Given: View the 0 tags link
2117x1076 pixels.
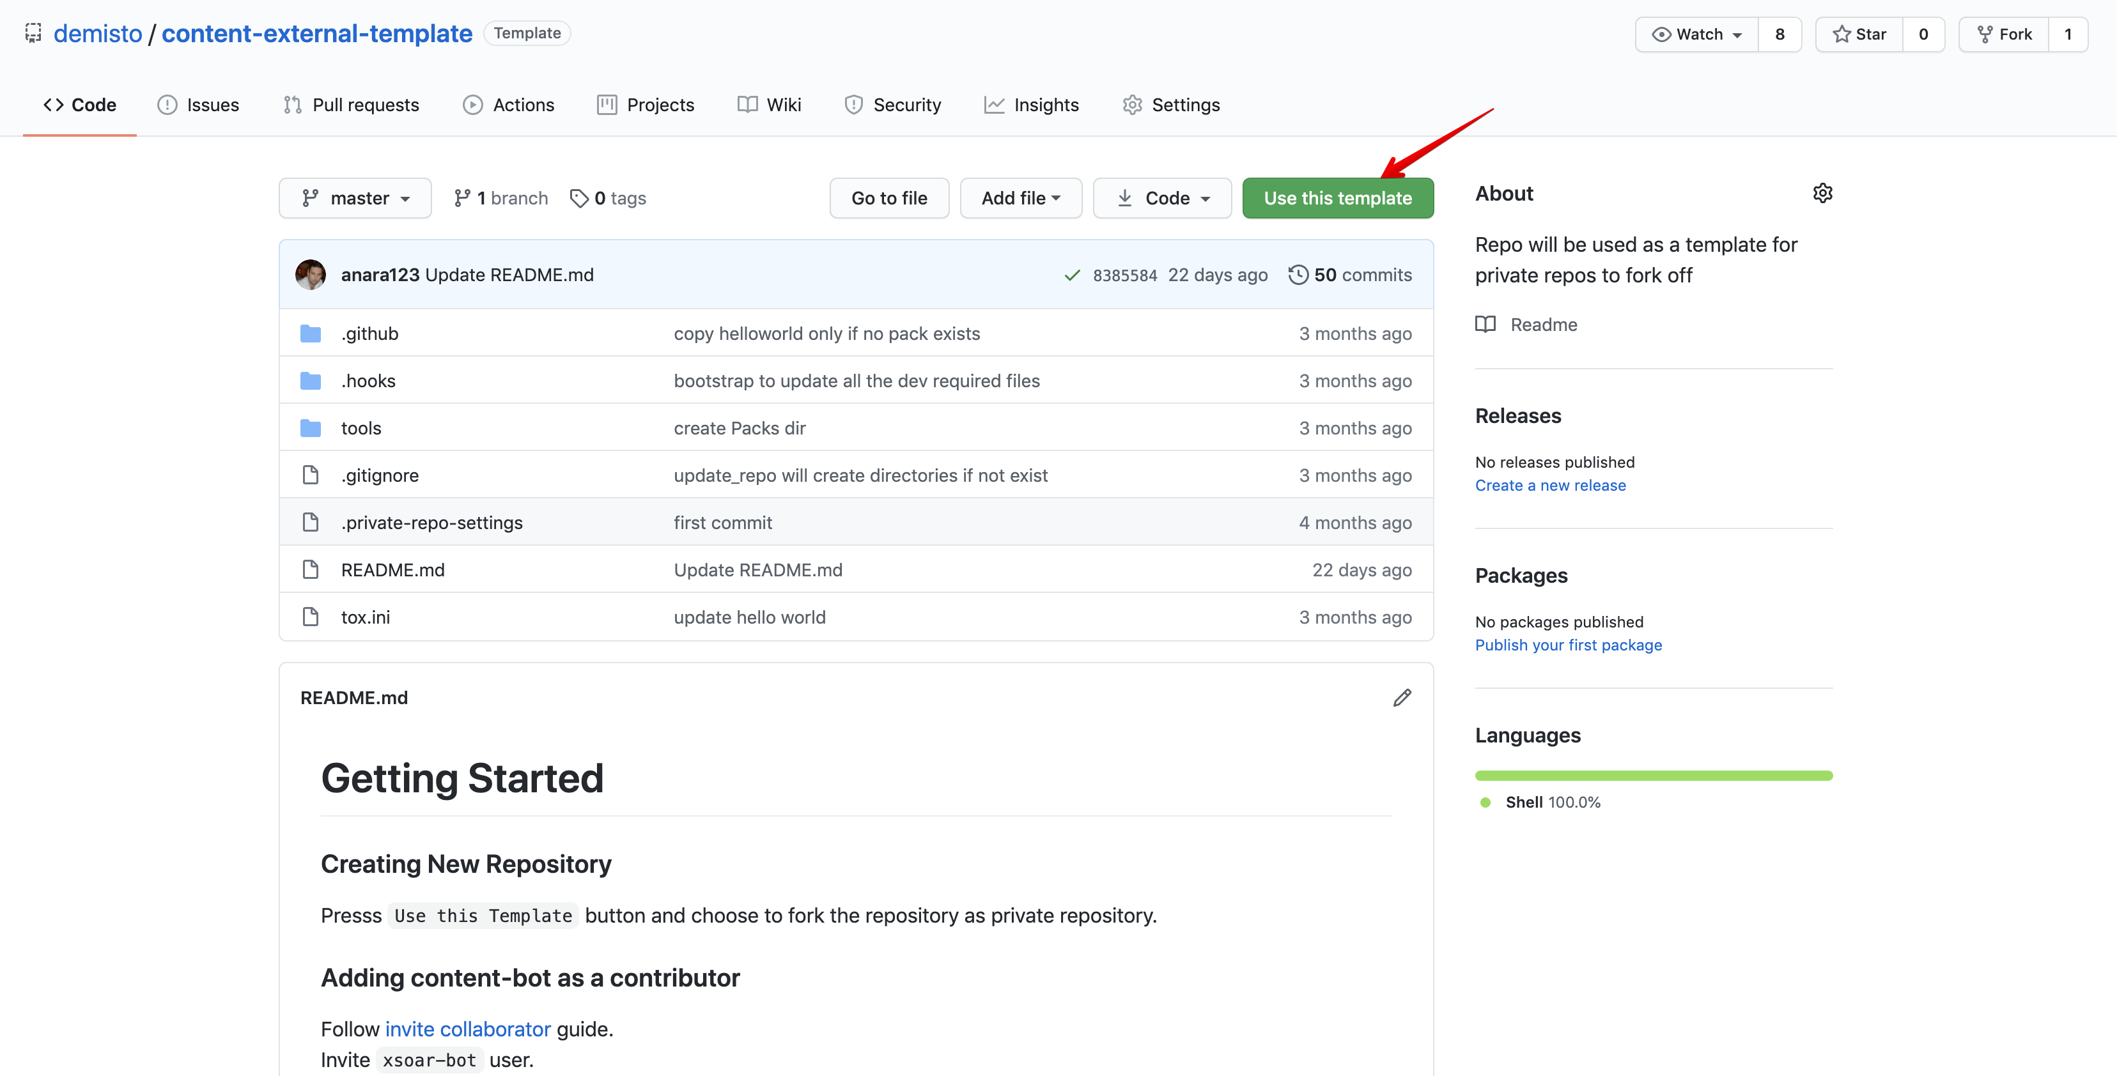Looking at the screenshot, I should (x=608, y=198).
